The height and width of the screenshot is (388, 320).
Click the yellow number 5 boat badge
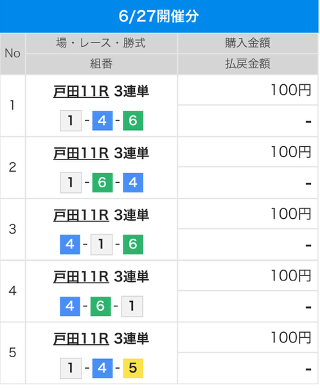tap(133, 368)
